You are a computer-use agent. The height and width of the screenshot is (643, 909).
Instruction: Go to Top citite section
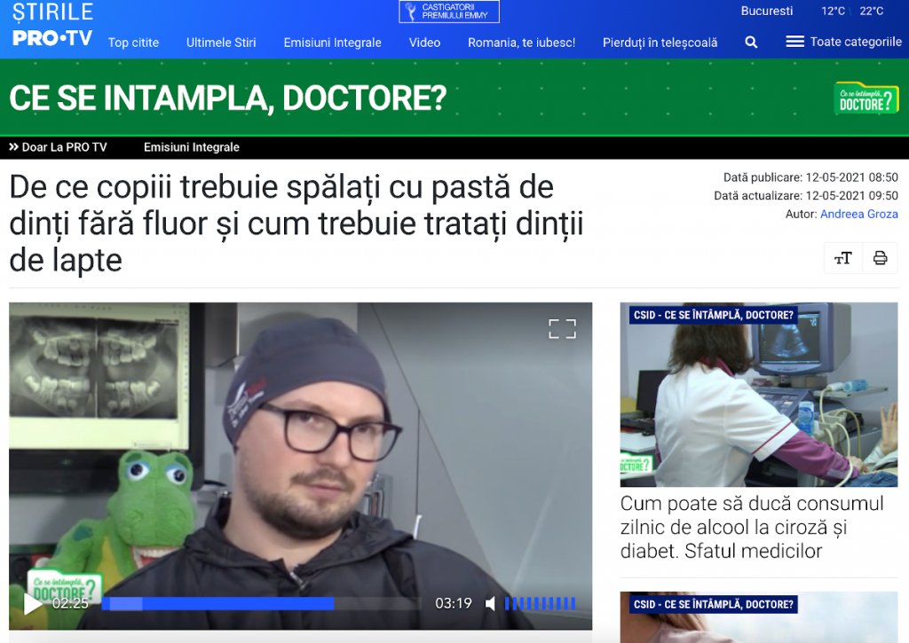click(x=133, y=43)
